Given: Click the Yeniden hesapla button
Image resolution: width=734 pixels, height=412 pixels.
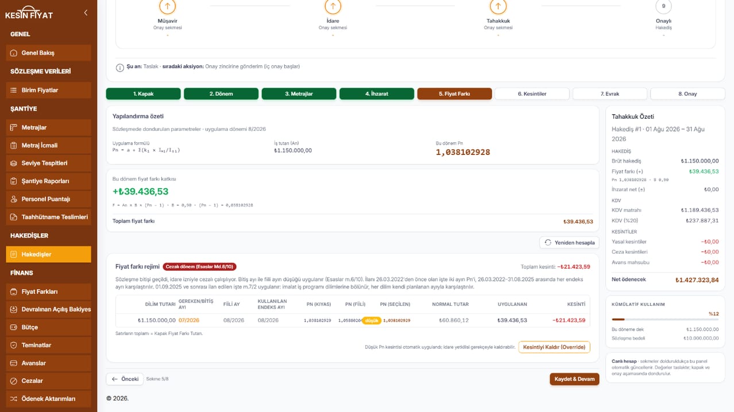Looking at the screenshot, I should click(569, 243).
